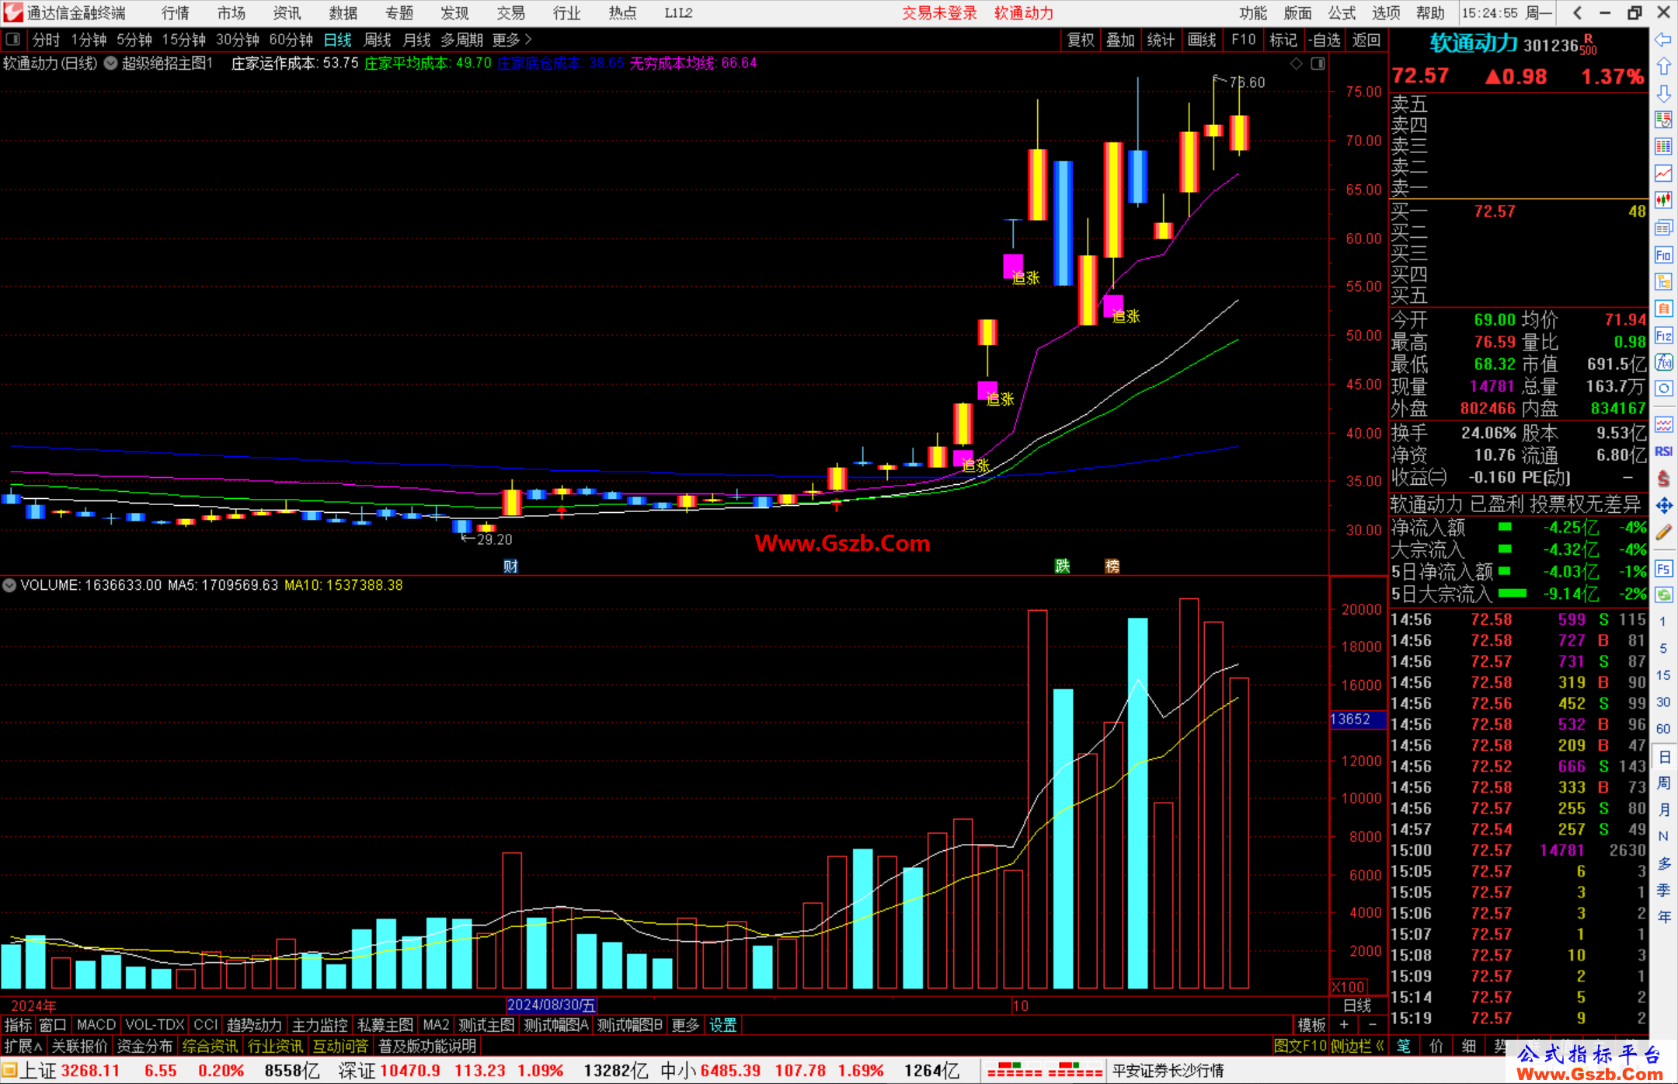The height and width of the screenshot is (1084, 1678).
Task: Click the 画线 button
Action: (x=1202, y=40)
